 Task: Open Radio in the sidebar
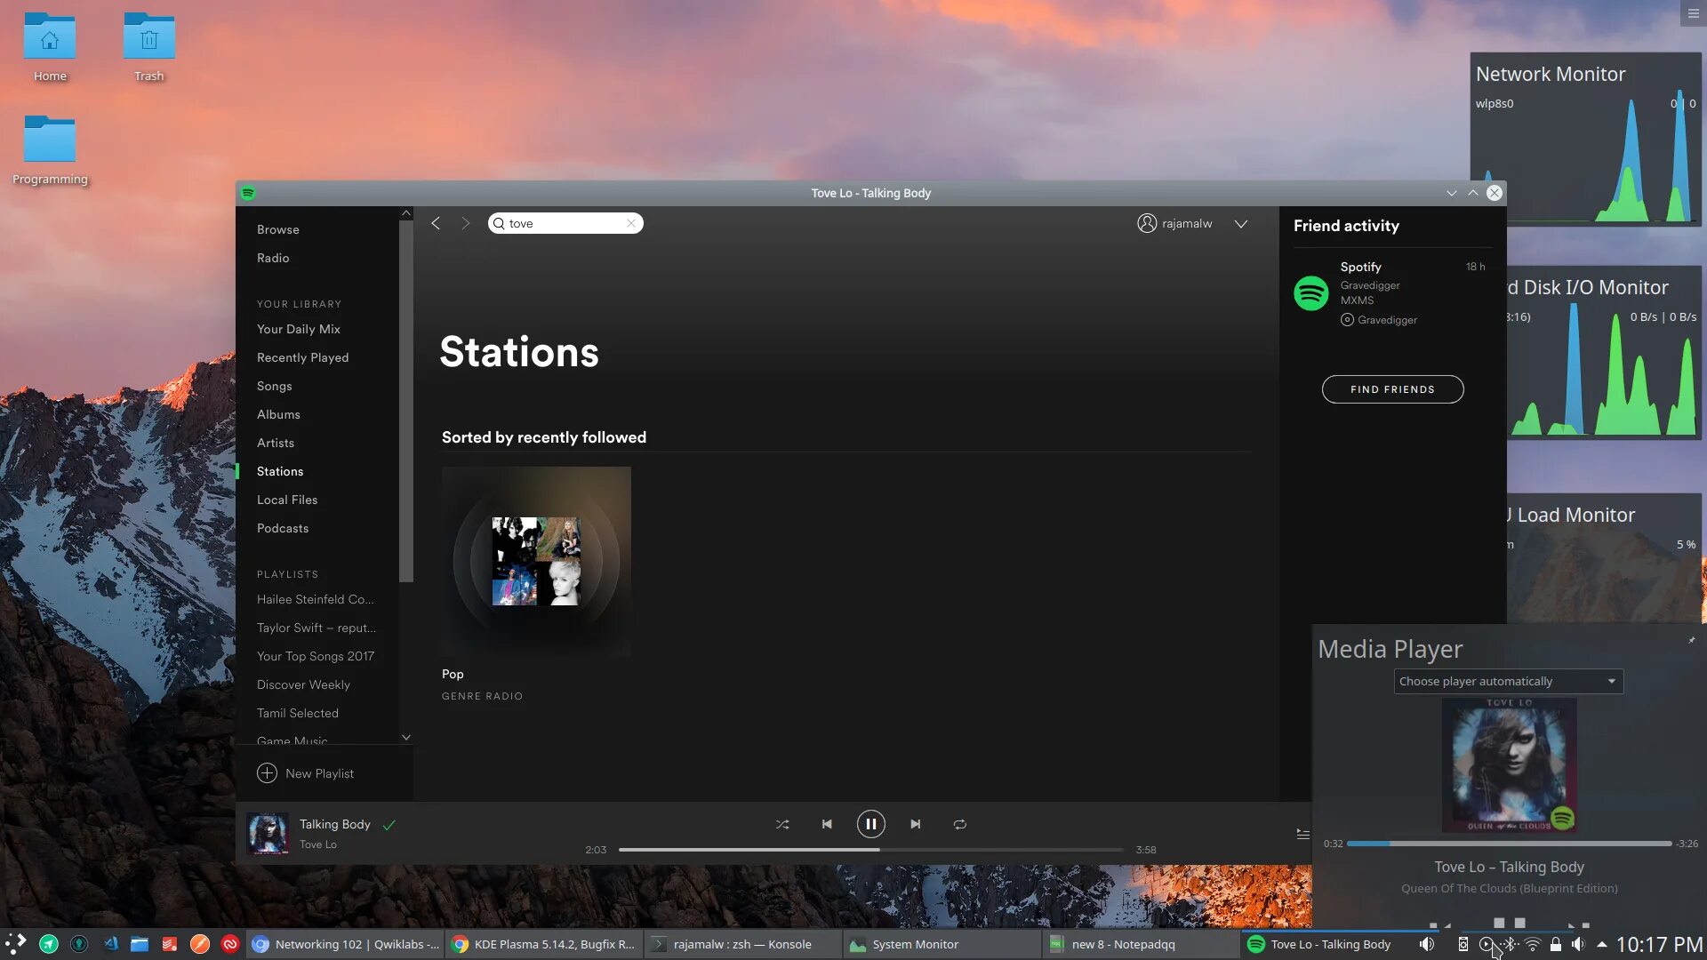[273, 258]
